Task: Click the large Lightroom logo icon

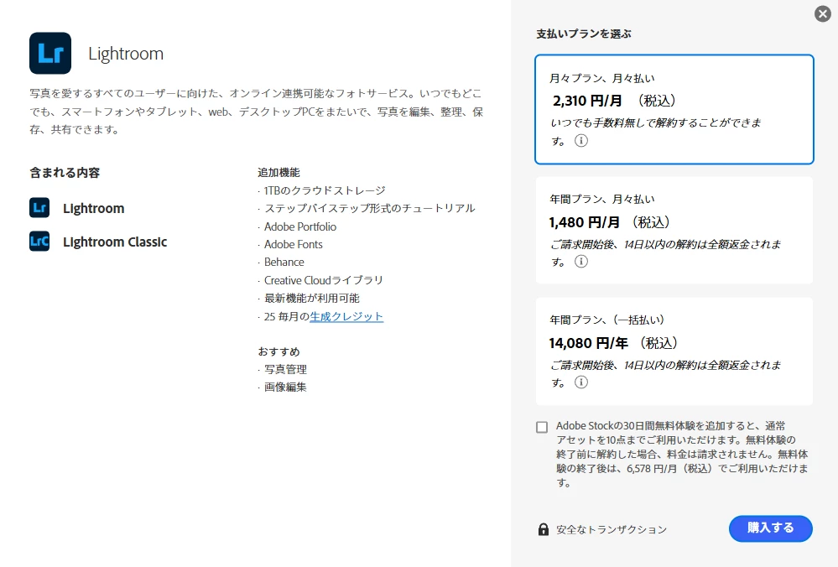Action: (50, 53)
